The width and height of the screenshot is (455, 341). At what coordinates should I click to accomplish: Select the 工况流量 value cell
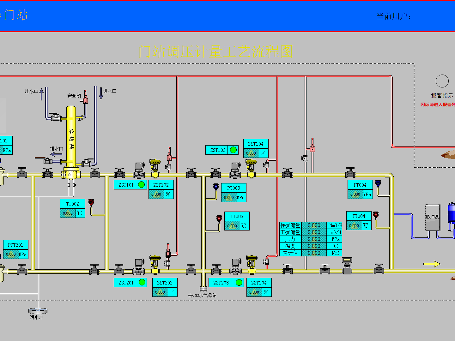coord(314,232)
